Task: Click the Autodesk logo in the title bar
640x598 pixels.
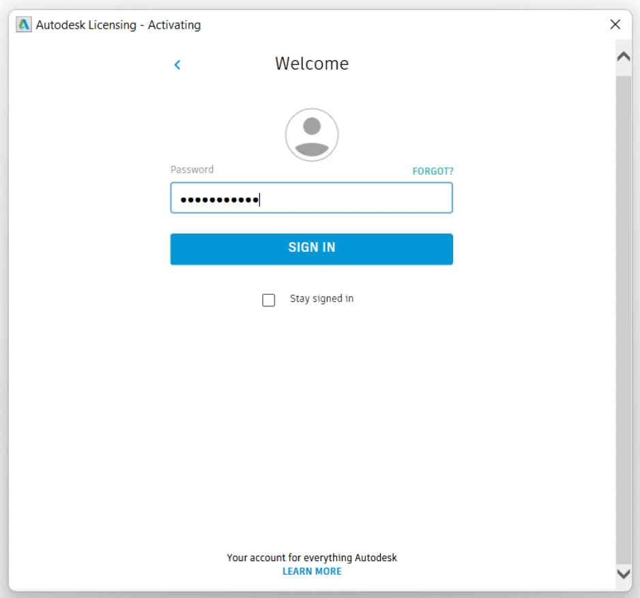Action: coord(23,25)
